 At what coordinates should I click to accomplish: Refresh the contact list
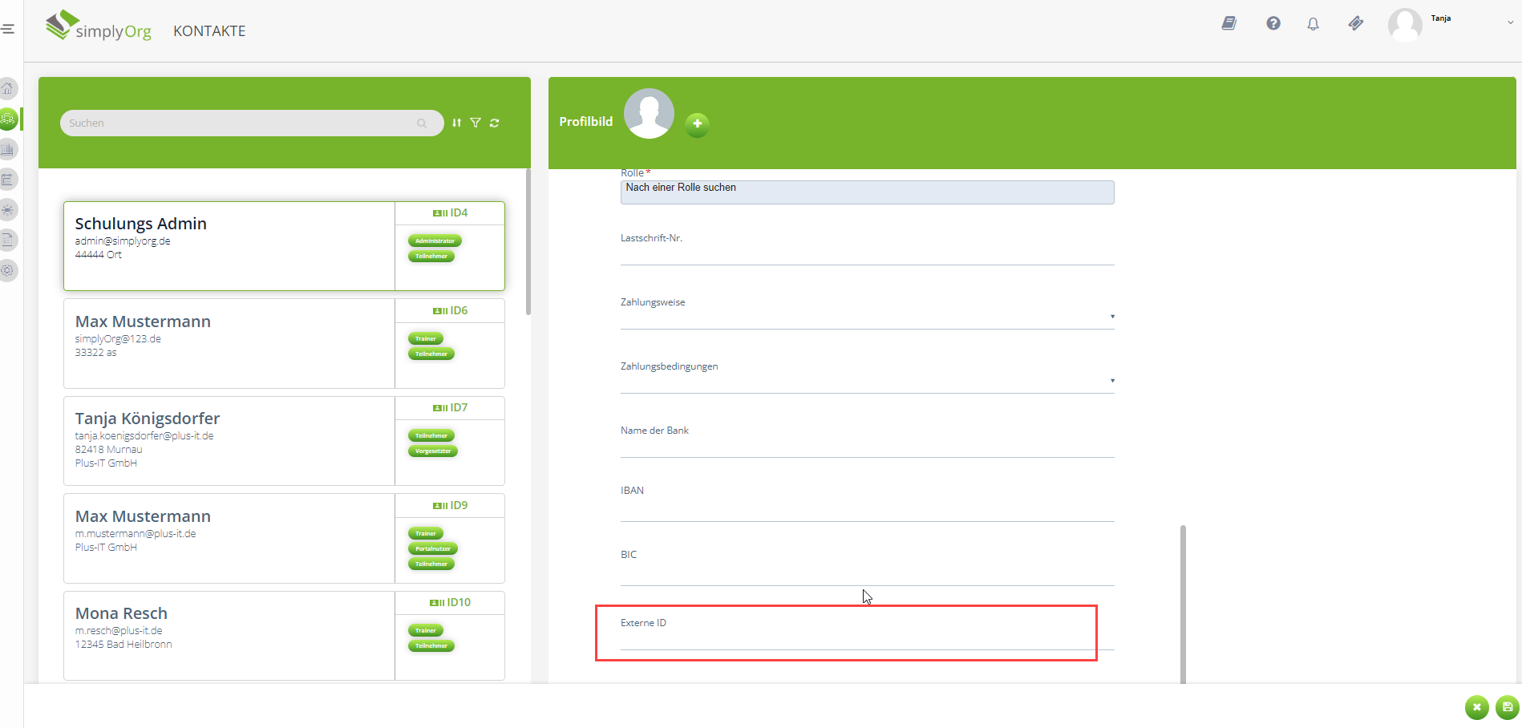click(495, 123)
